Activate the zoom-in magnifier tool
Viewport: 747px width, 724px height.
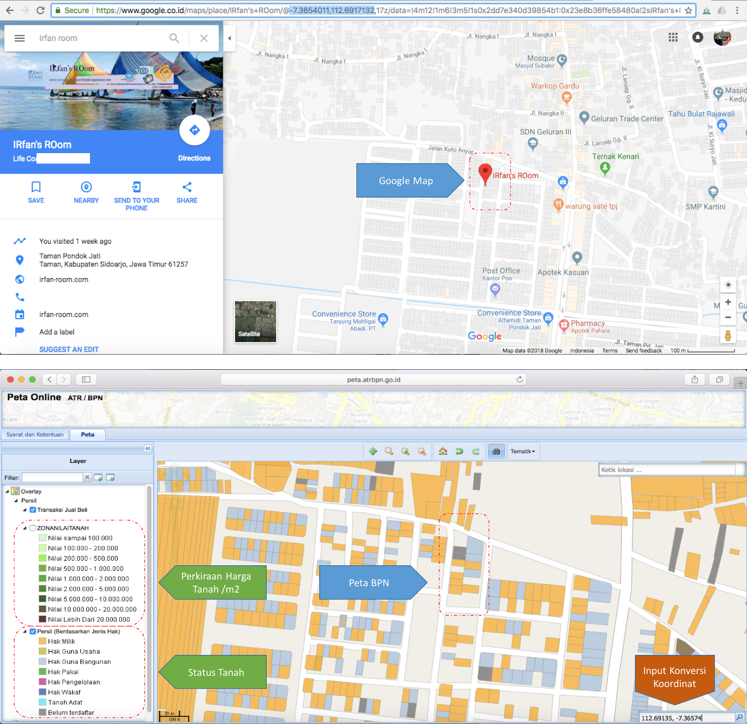point(405,451)
